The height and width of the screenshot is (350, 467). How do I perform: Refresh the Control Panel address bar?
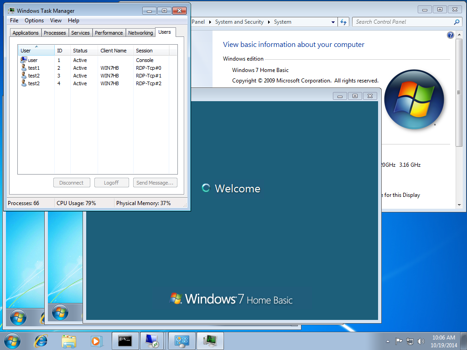tap(343, 22)
